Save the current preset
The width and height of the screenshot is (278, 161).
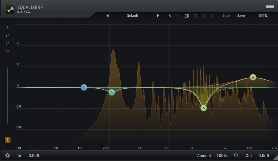click(x=241, y=16)
